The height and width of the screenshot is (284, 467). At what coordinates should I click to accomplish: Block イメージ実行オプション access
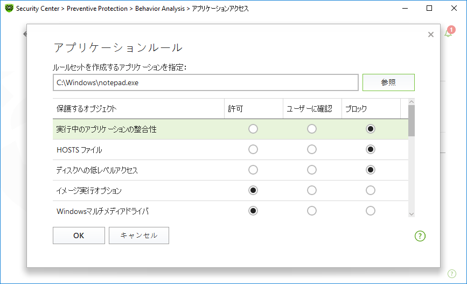(370, 190)
